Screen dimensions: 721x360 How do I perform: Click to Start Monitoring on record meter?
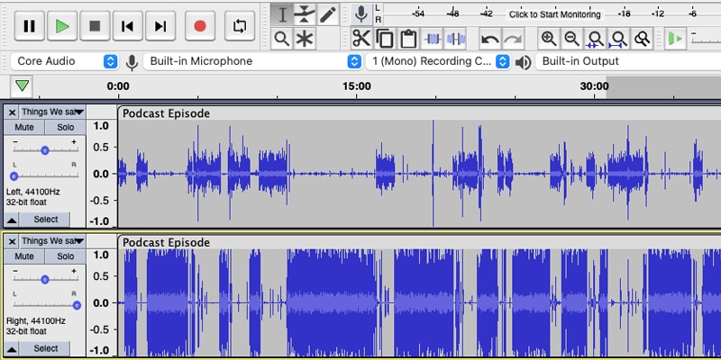[x=554, y=14]
